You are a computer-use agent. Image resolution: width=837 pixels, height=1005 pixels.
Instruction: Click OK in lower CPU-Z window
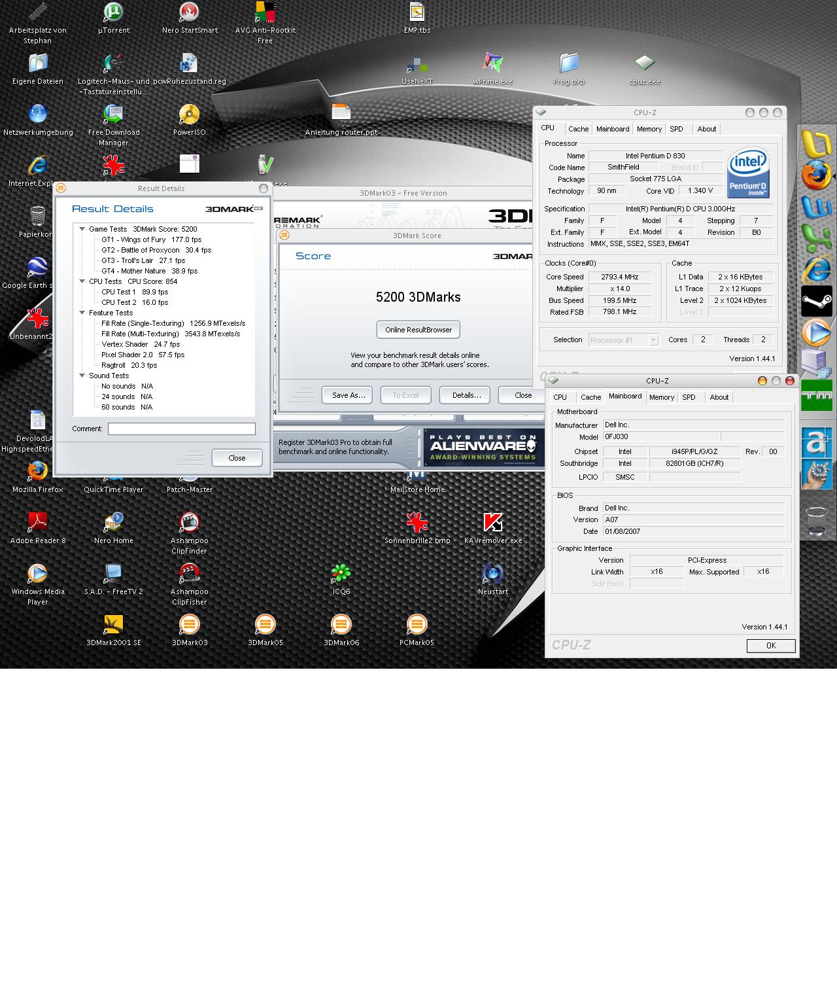(771, 646)
